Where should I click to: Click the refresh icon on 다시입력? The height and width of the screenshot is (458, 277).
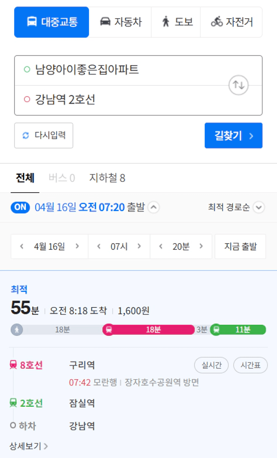(x=26, y=135)
